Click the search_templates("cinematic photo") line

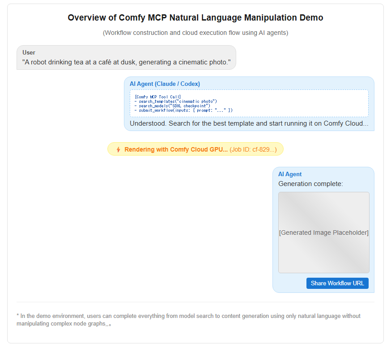[175, 101]
